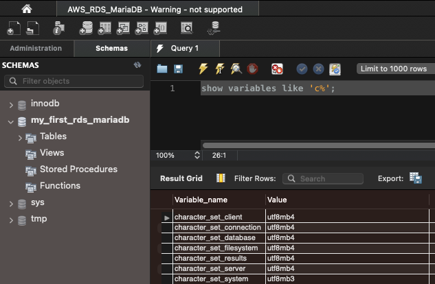This screenshot has height=284, width=435.
Task: Focus the Filter objects search field
Action: (x=74, y=81)
